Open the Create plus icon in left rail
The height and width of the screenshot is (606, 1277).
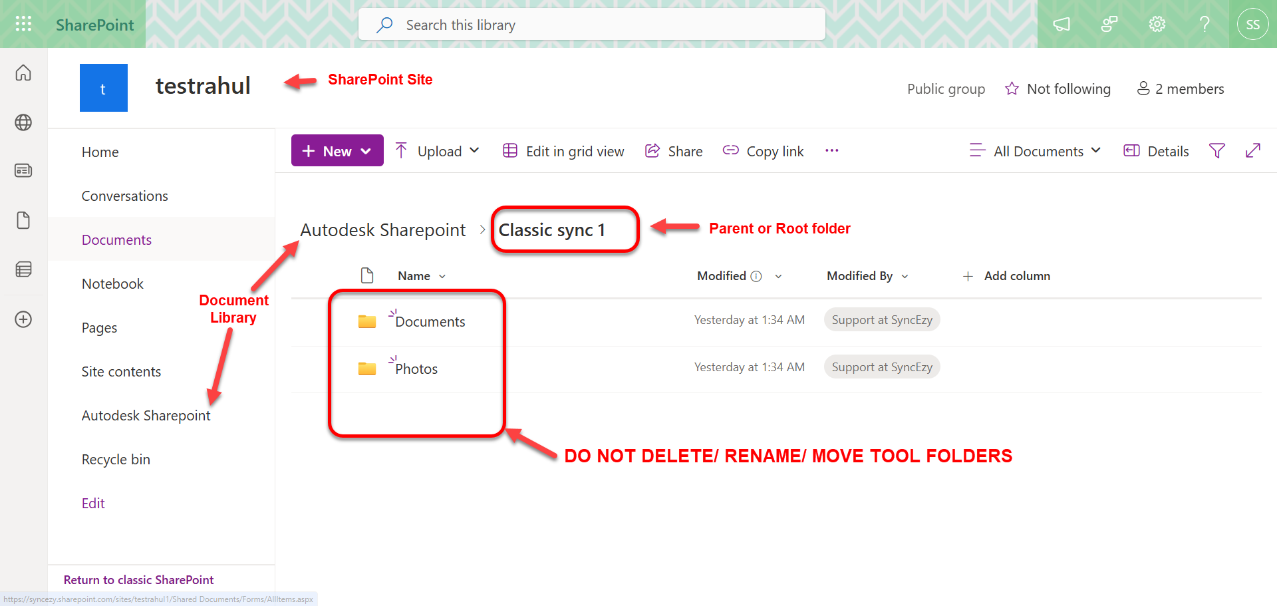[23, 319]
